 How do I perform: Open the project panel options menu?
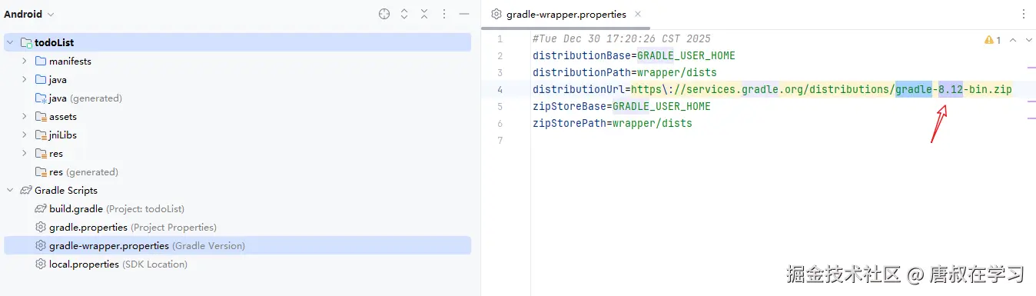444,14
